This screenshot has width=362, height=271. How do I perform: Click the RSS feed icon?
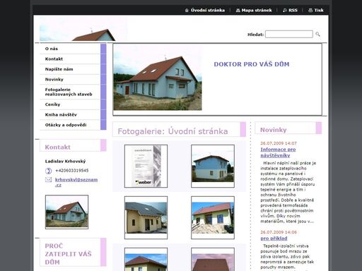[285, 11]
